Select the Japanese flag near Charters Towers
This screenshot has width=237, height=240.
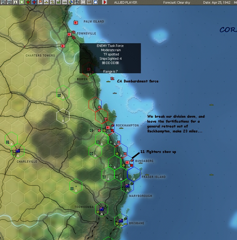pos(63,46)
